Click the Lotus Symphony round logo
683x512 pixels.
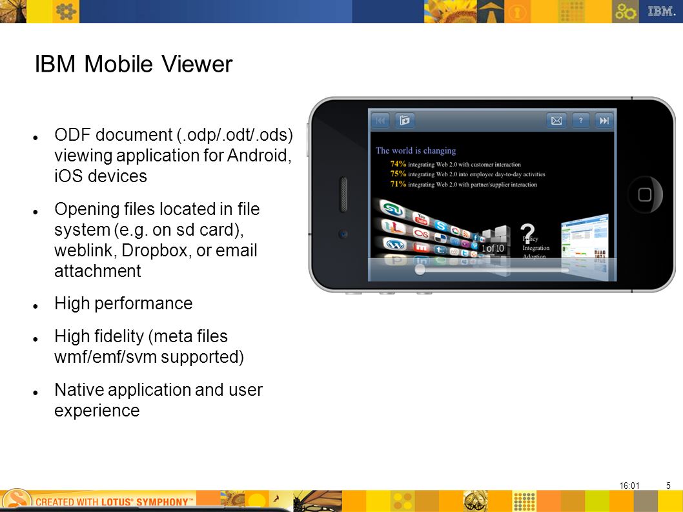click(16, 500)
